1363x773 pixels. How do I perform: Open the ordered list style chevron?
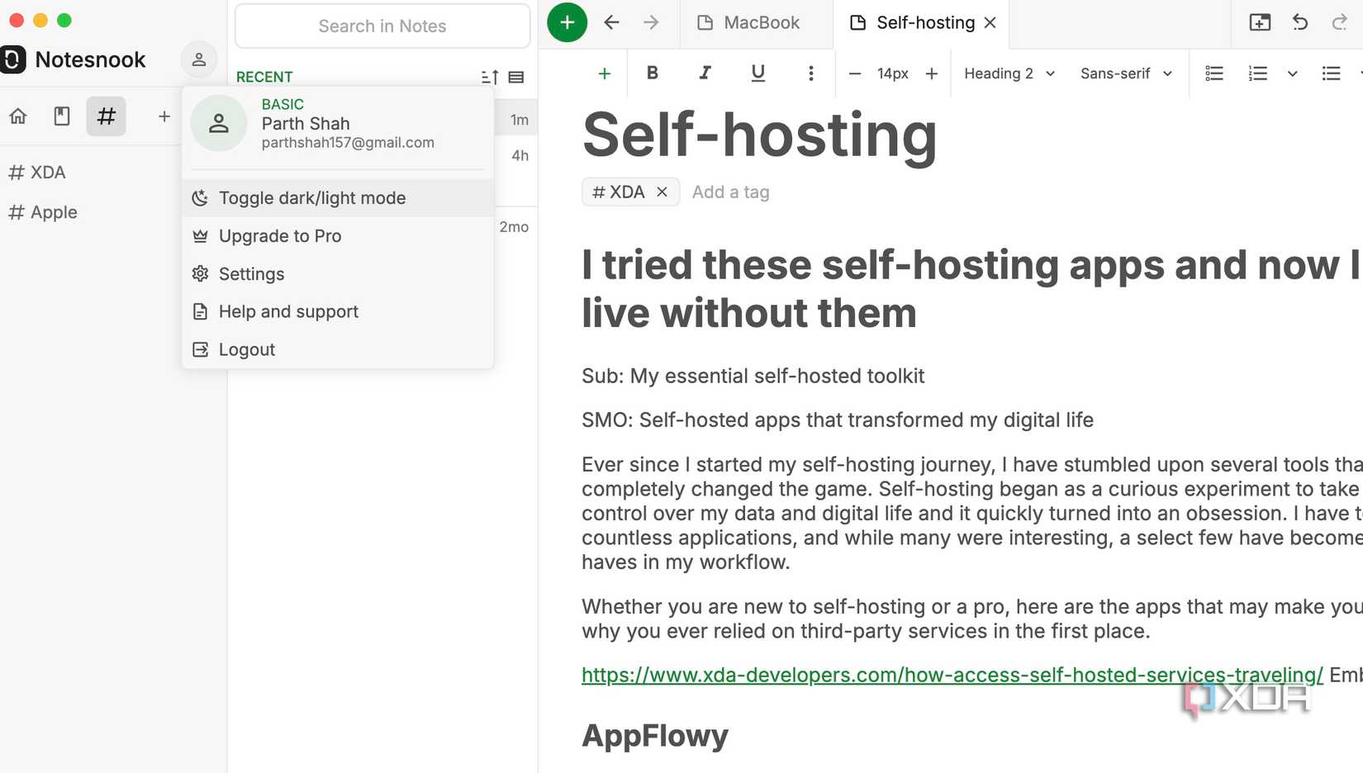point(1292,74)
